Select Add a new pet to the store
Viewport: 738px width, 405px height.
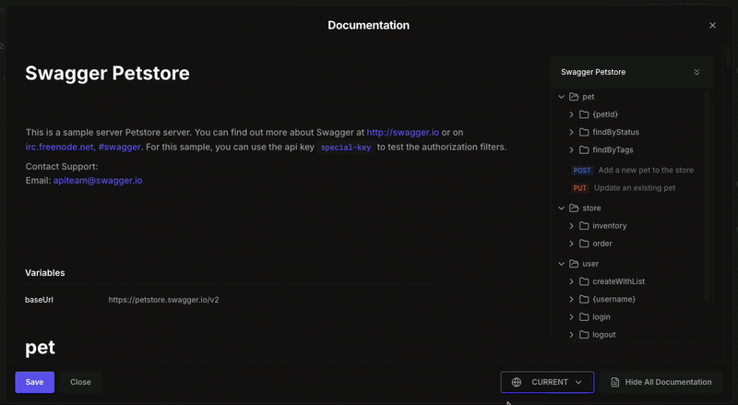pos(646,170)
